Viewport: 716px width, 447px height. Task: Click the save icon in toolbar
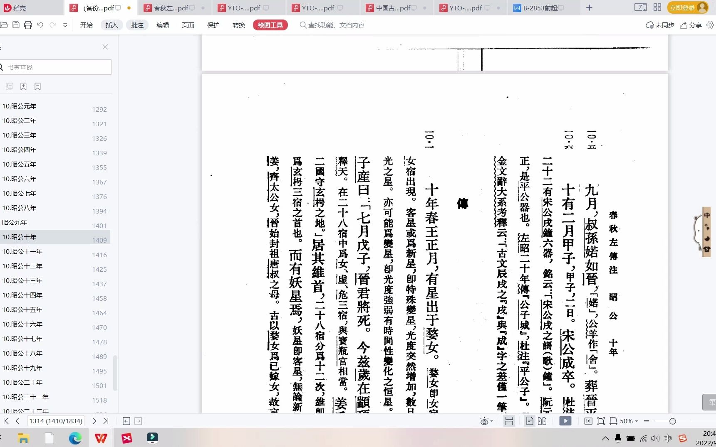pyautogui.click(x=16, y=25)
